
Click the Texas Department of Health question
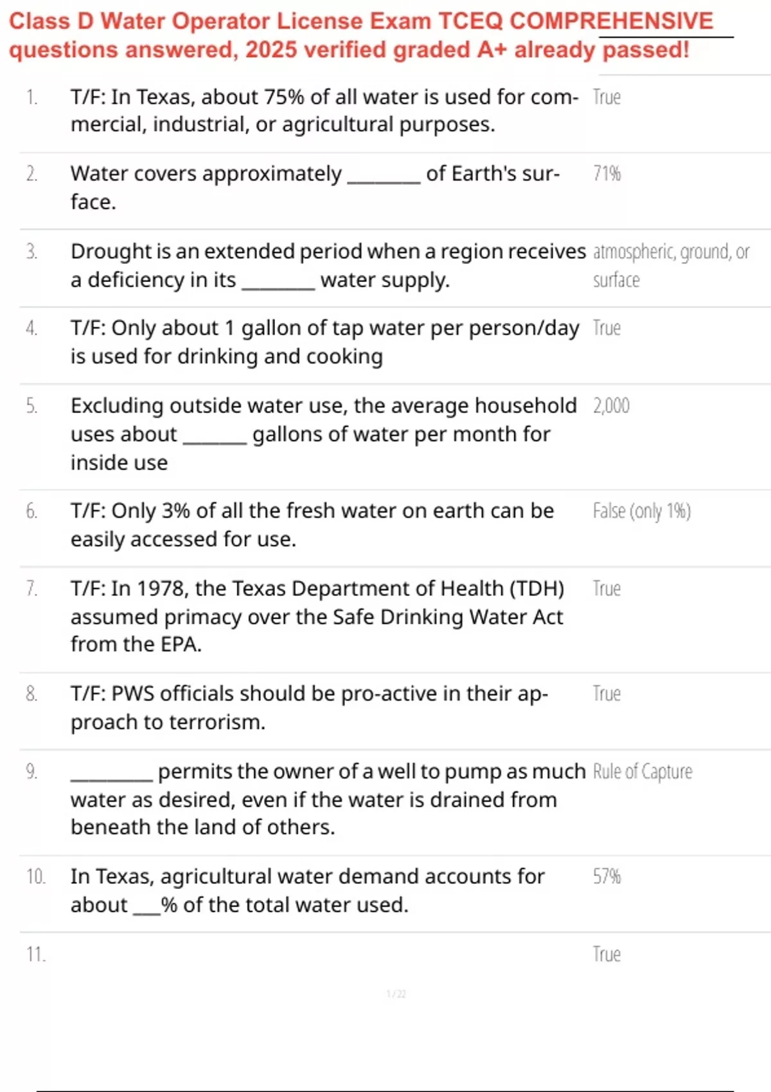[317, 616]
